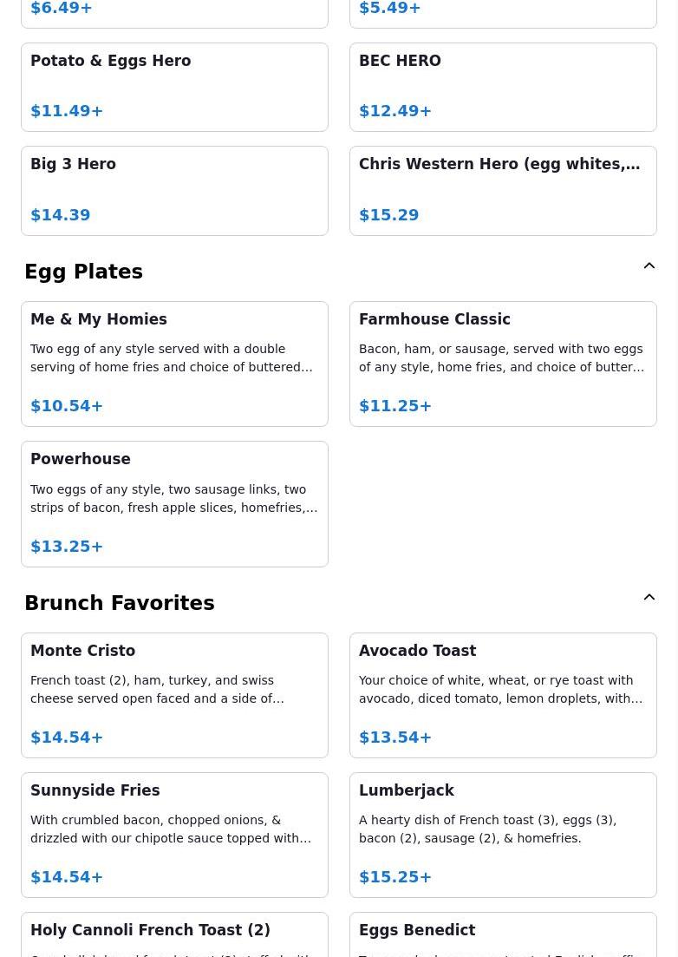Viewport: 678px width, 957px height.
Task: Select the Avocado Toast item
Action: [x=503, y=695]
